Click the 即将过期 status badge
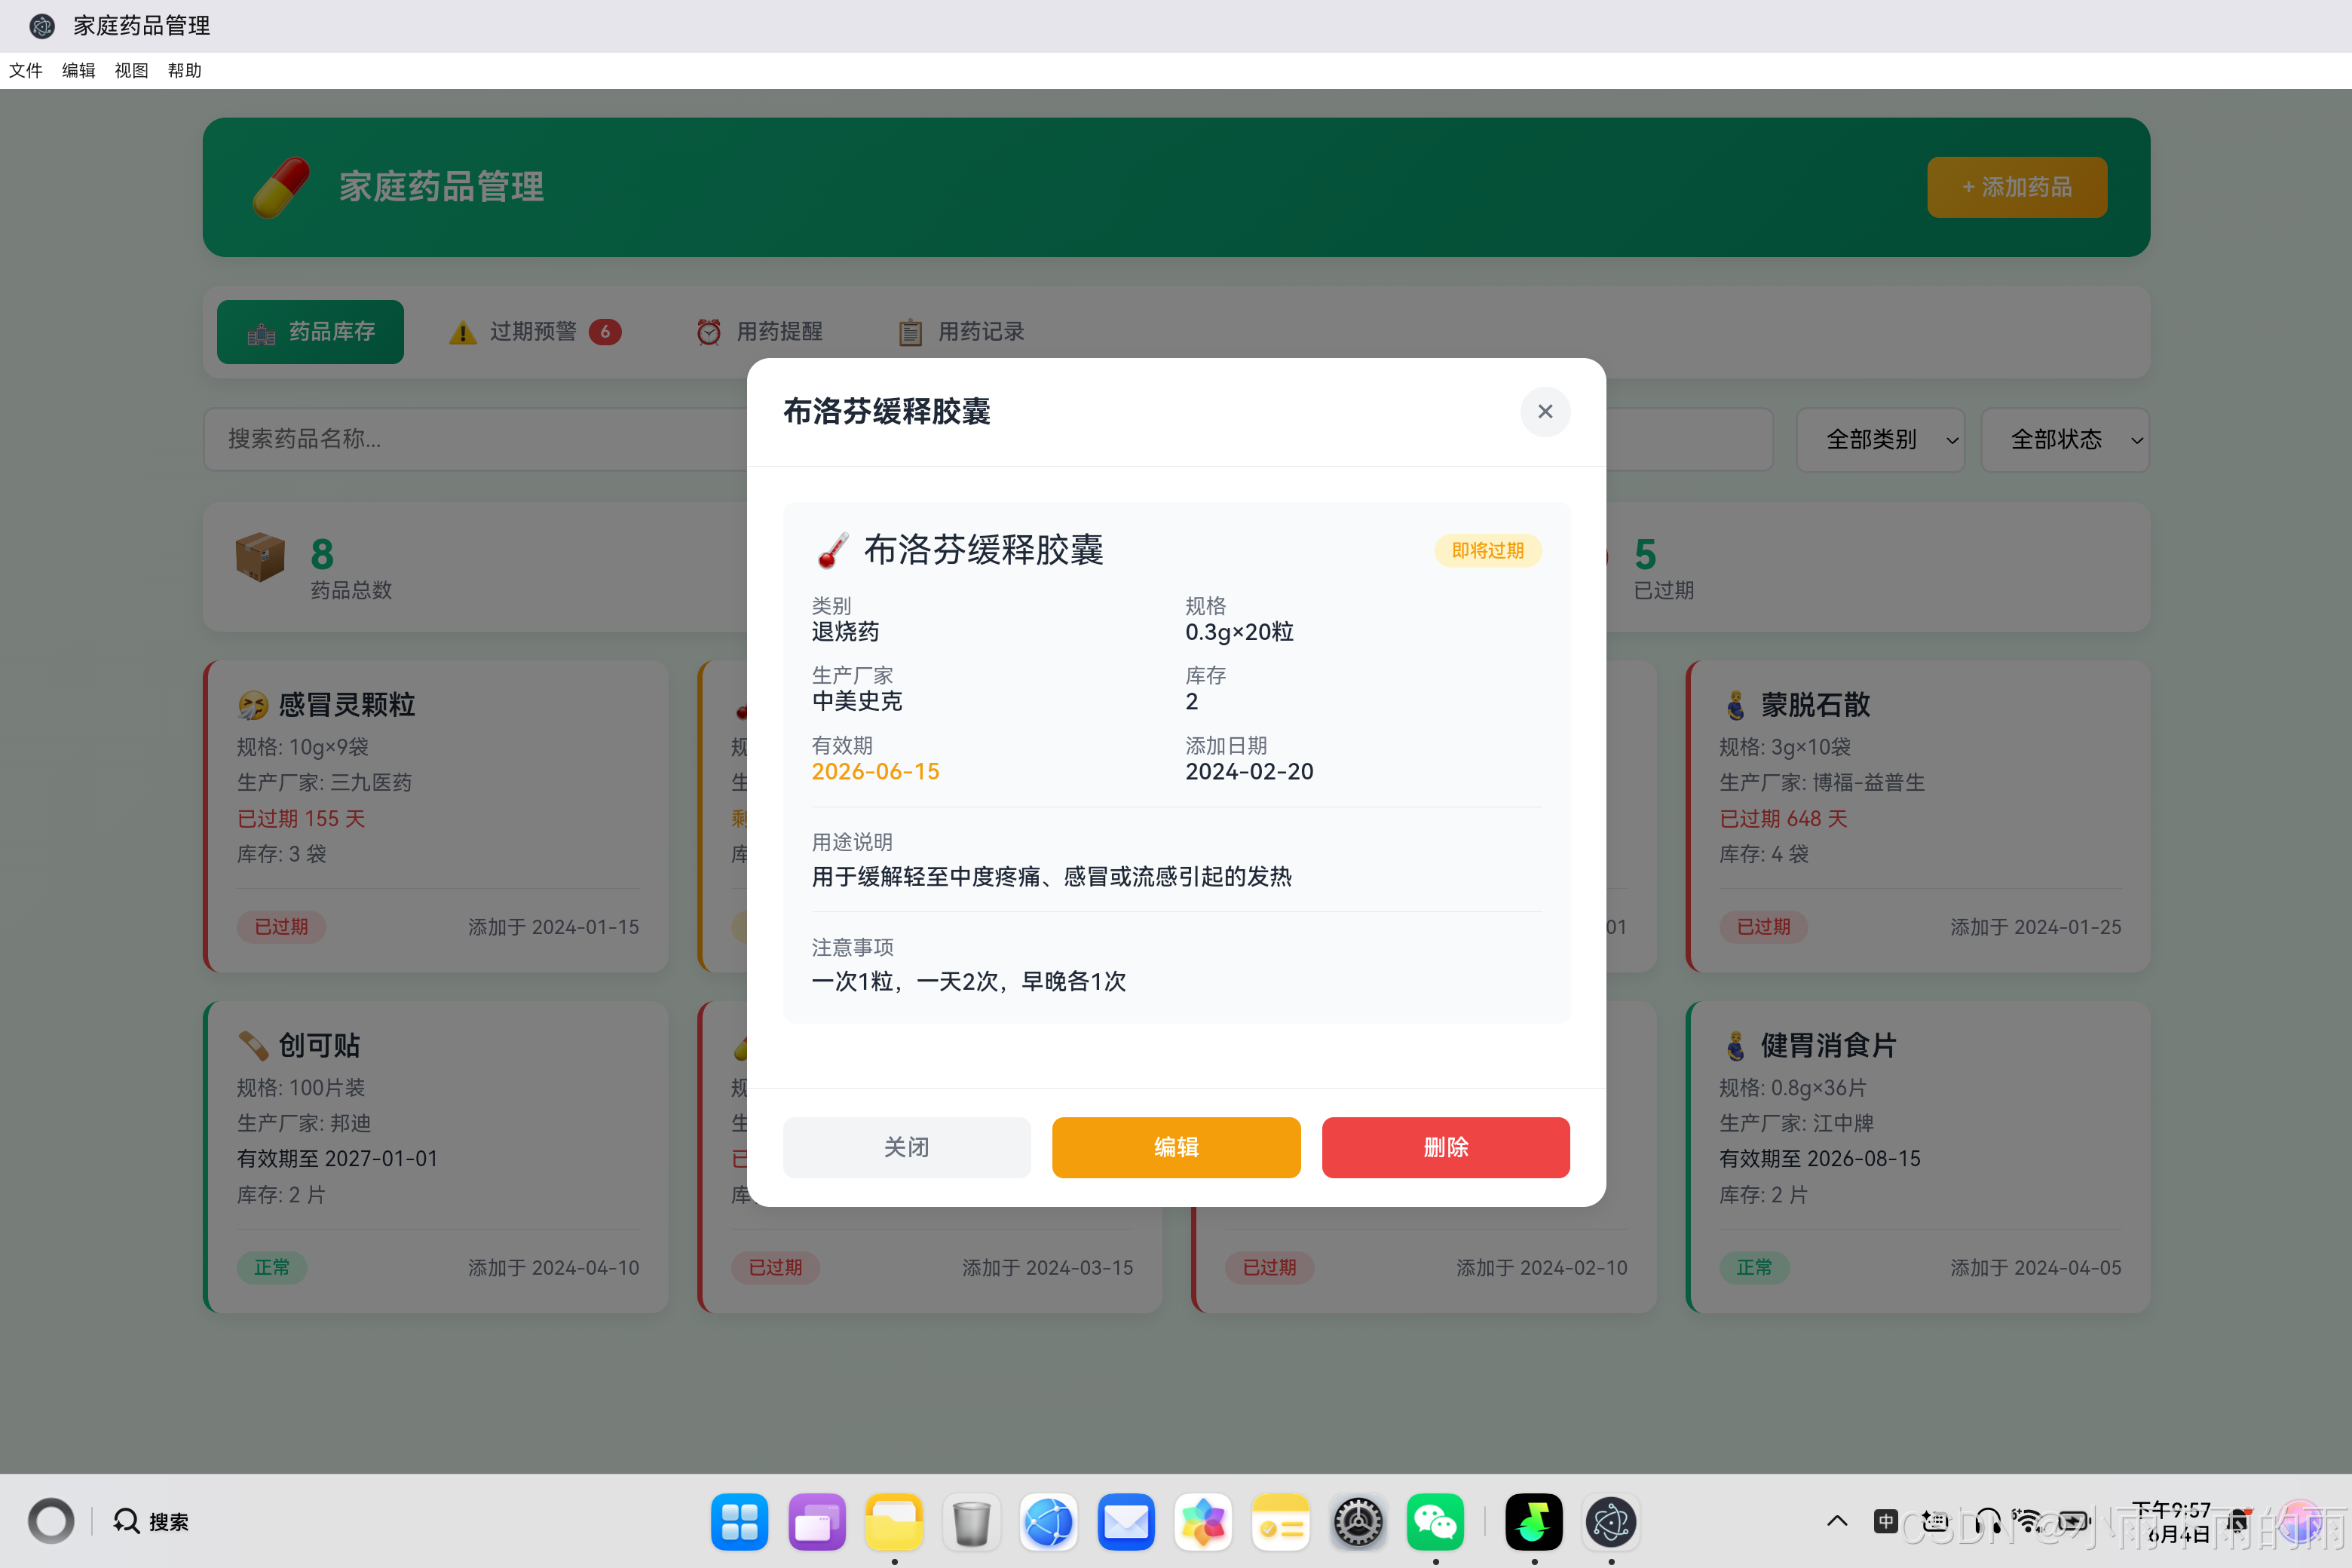The height and width of the screenshot is (1568, 2352). pos(1487,550)
